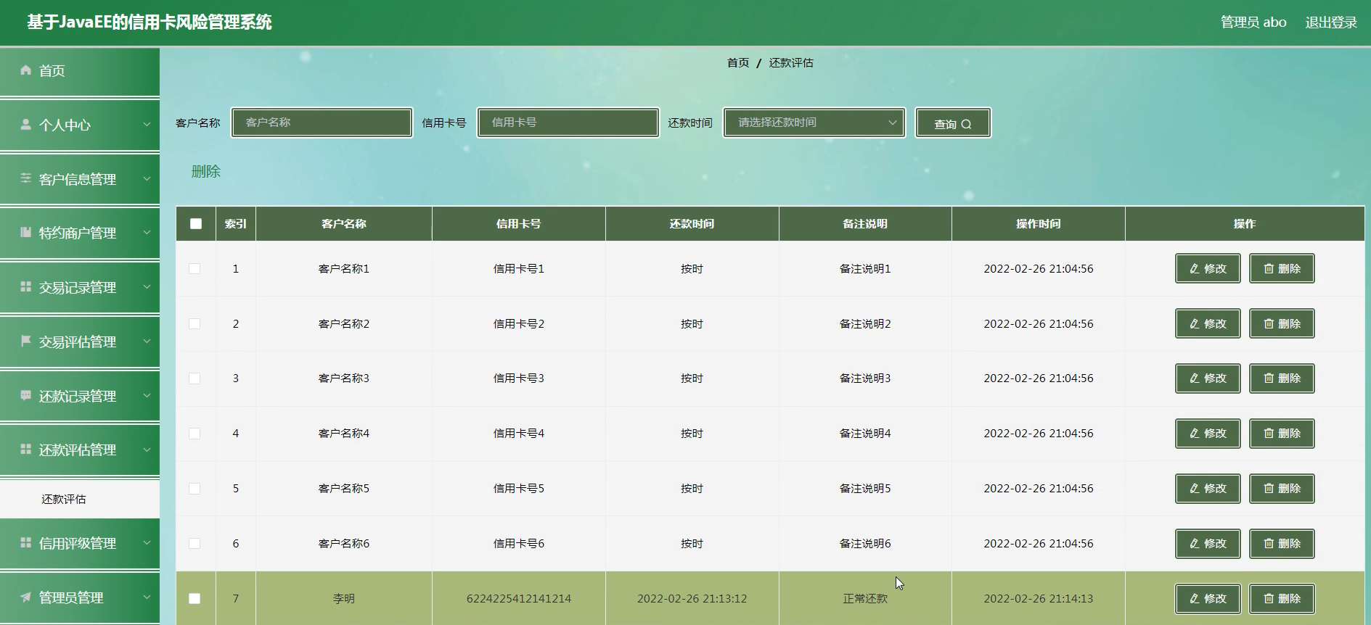
Task: Expand the 还款记录管理 menu chevron
Action: click(147, 396)
